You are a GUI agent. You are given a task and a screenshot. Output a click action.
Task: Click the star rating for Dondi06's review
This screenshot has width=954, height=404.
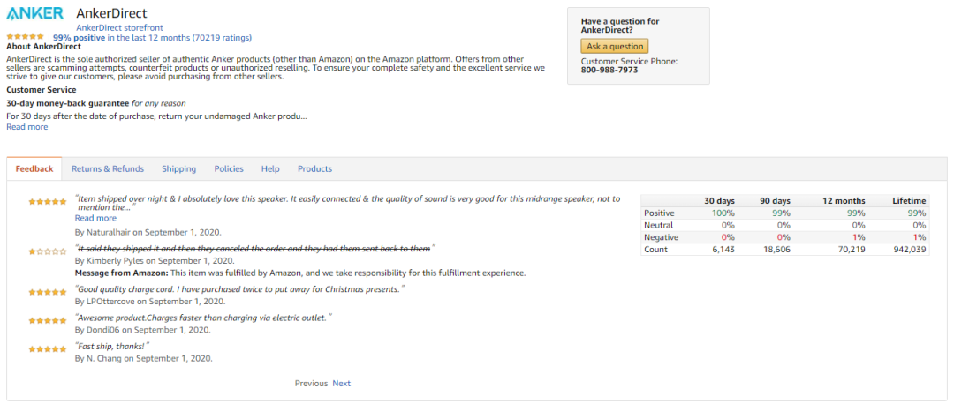pos(48,320)
